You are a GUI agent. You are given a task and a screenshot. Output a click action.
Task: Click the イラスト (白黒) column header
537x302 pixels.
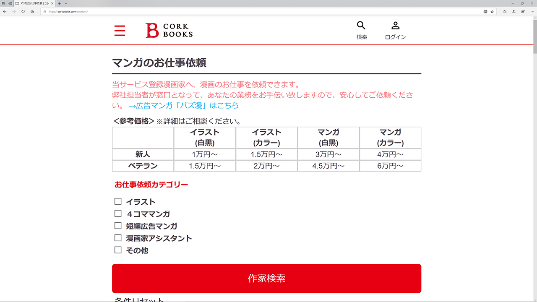(205, 138)
